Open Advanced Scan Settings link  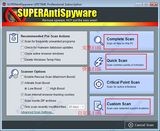point(37,112)
